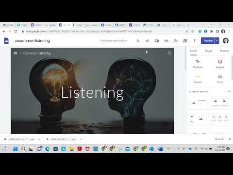233x175 pixels.
Task: Close the downloads bar
Action: pyautogui.click(x=230, y=139)
